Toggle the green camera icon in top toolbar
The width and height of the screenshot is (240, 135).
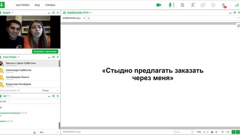(x=159, y=5)
